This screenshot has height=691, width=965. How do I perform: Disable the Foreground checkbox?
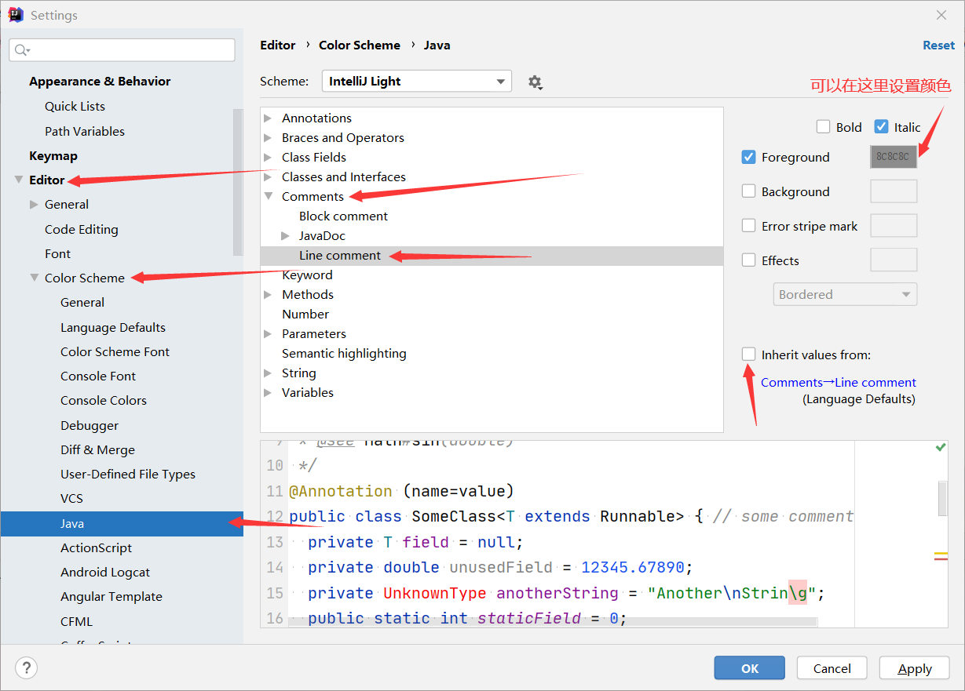click(x=748, y=157)
